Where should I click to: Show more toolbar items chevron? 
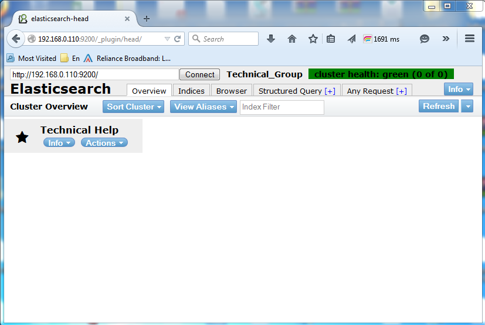[445, 39]
